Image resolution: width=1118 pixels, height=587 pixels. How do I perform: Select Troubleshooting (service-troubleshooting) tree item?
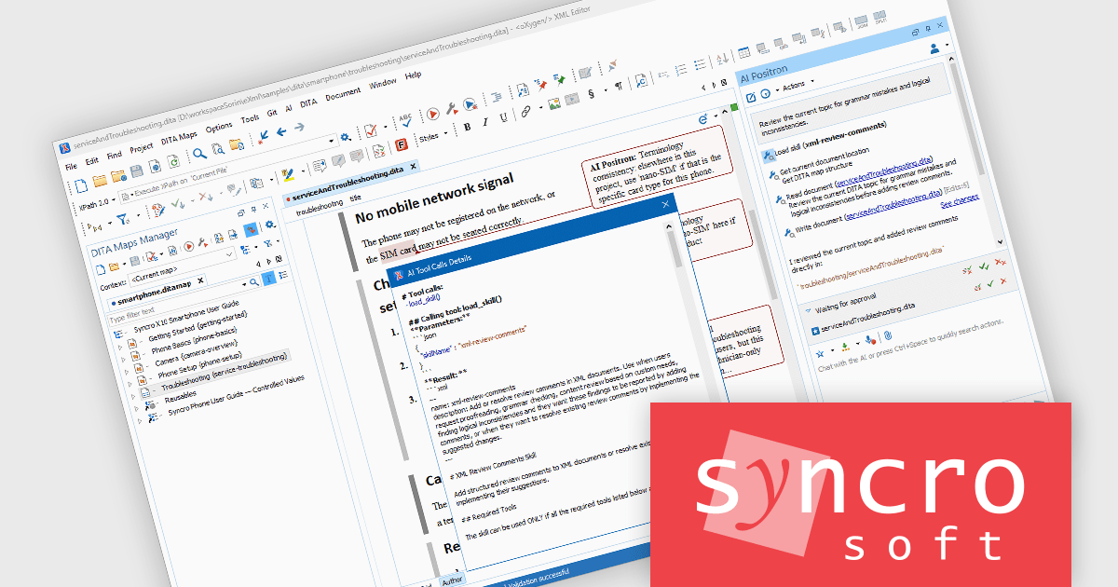(225, 371)
